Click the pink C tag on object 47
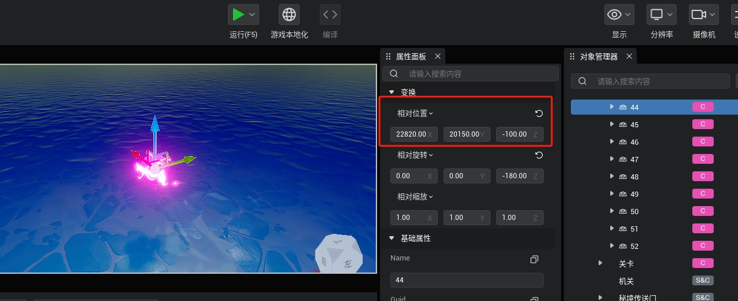 (x=703, y=159)
